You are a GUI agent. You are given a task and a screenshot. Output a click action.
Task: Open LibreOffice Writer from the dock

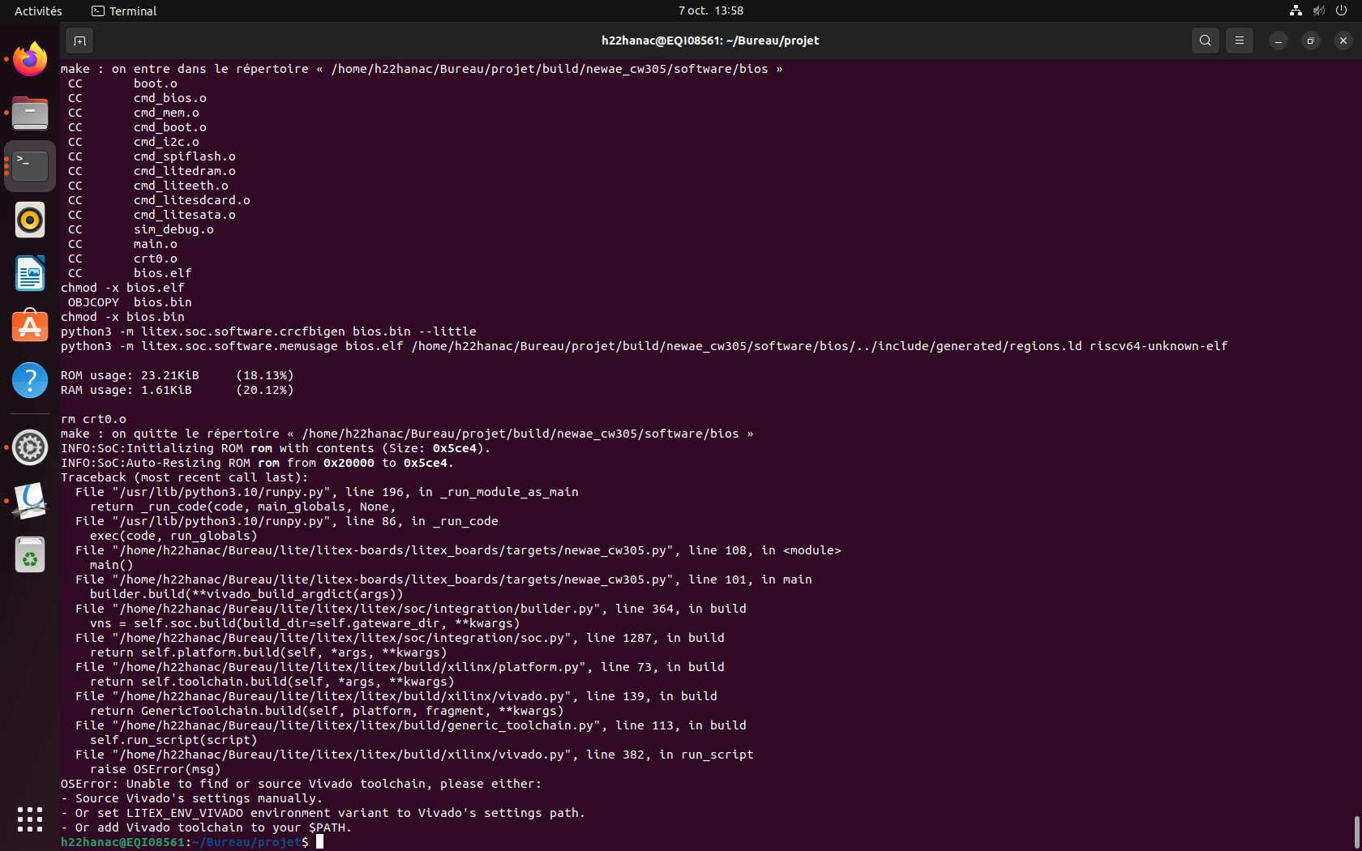click(x=29, y=273)
